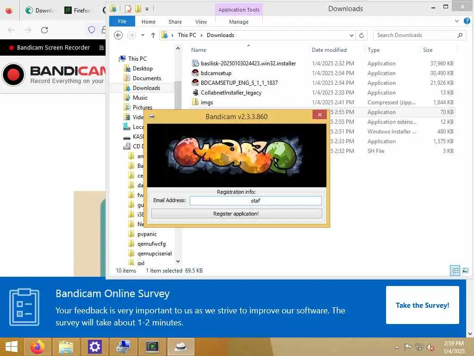
Task: Click the Bandicam red record logo
Action: (13, 75)
